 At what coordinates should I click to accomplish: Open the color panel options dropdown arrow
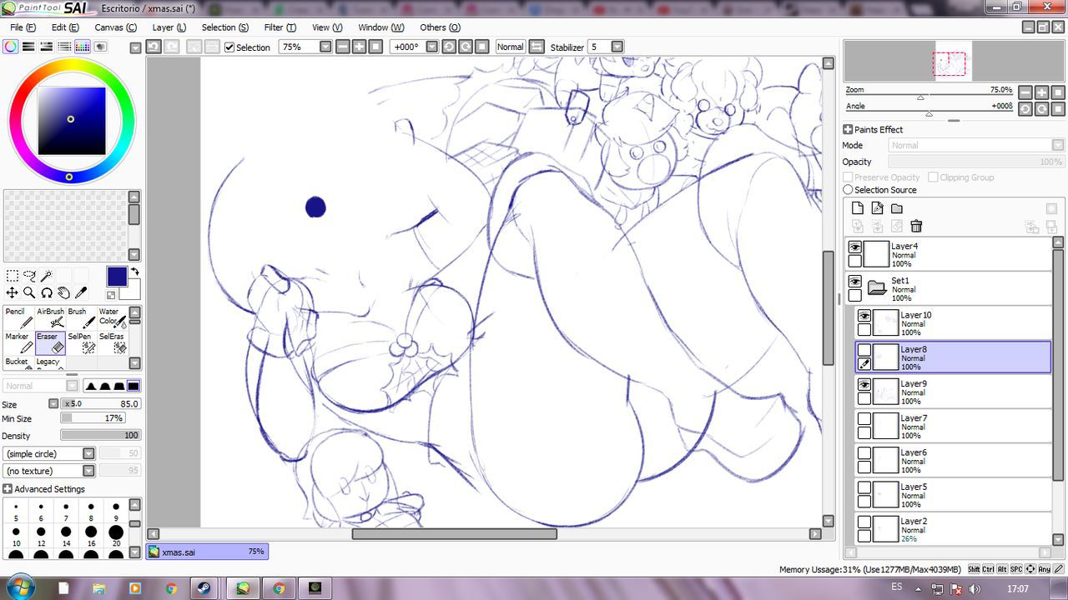click(x=135, y=47)
